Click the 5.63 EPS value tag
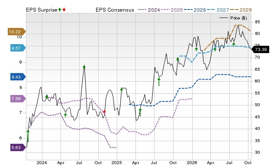 coord(18,147)
